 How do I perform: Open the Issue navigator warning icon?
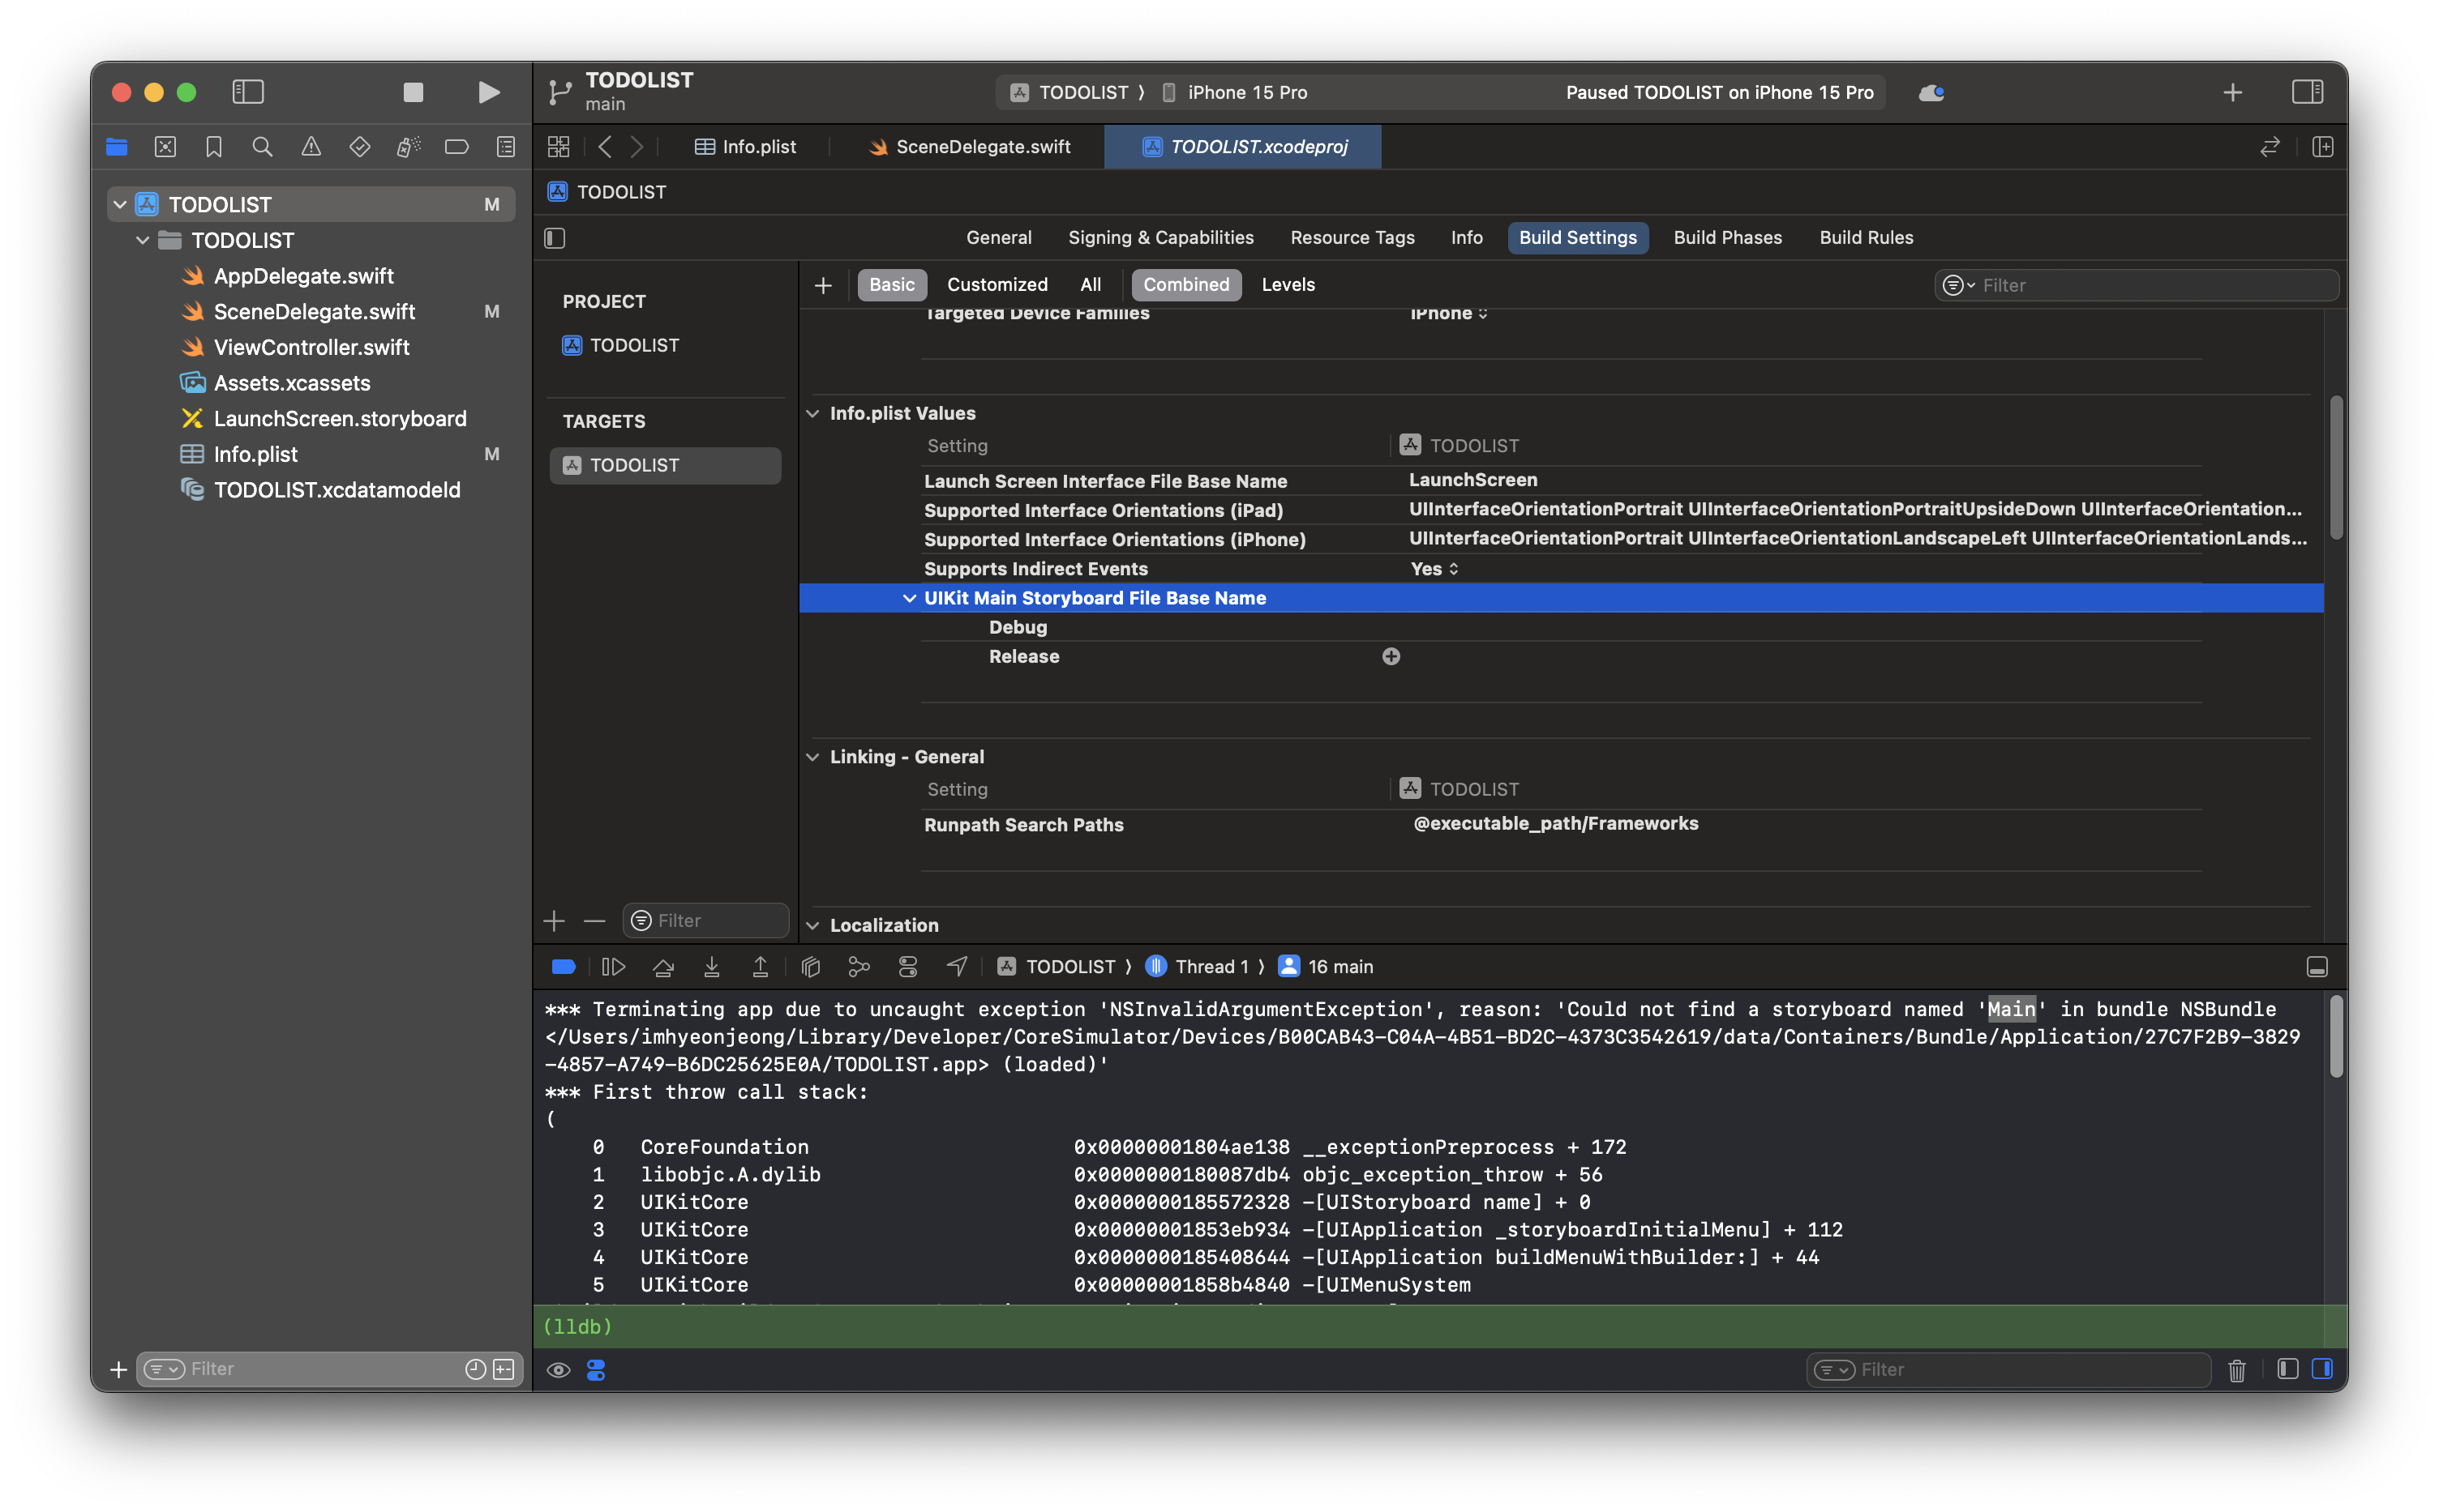point(311,147)
